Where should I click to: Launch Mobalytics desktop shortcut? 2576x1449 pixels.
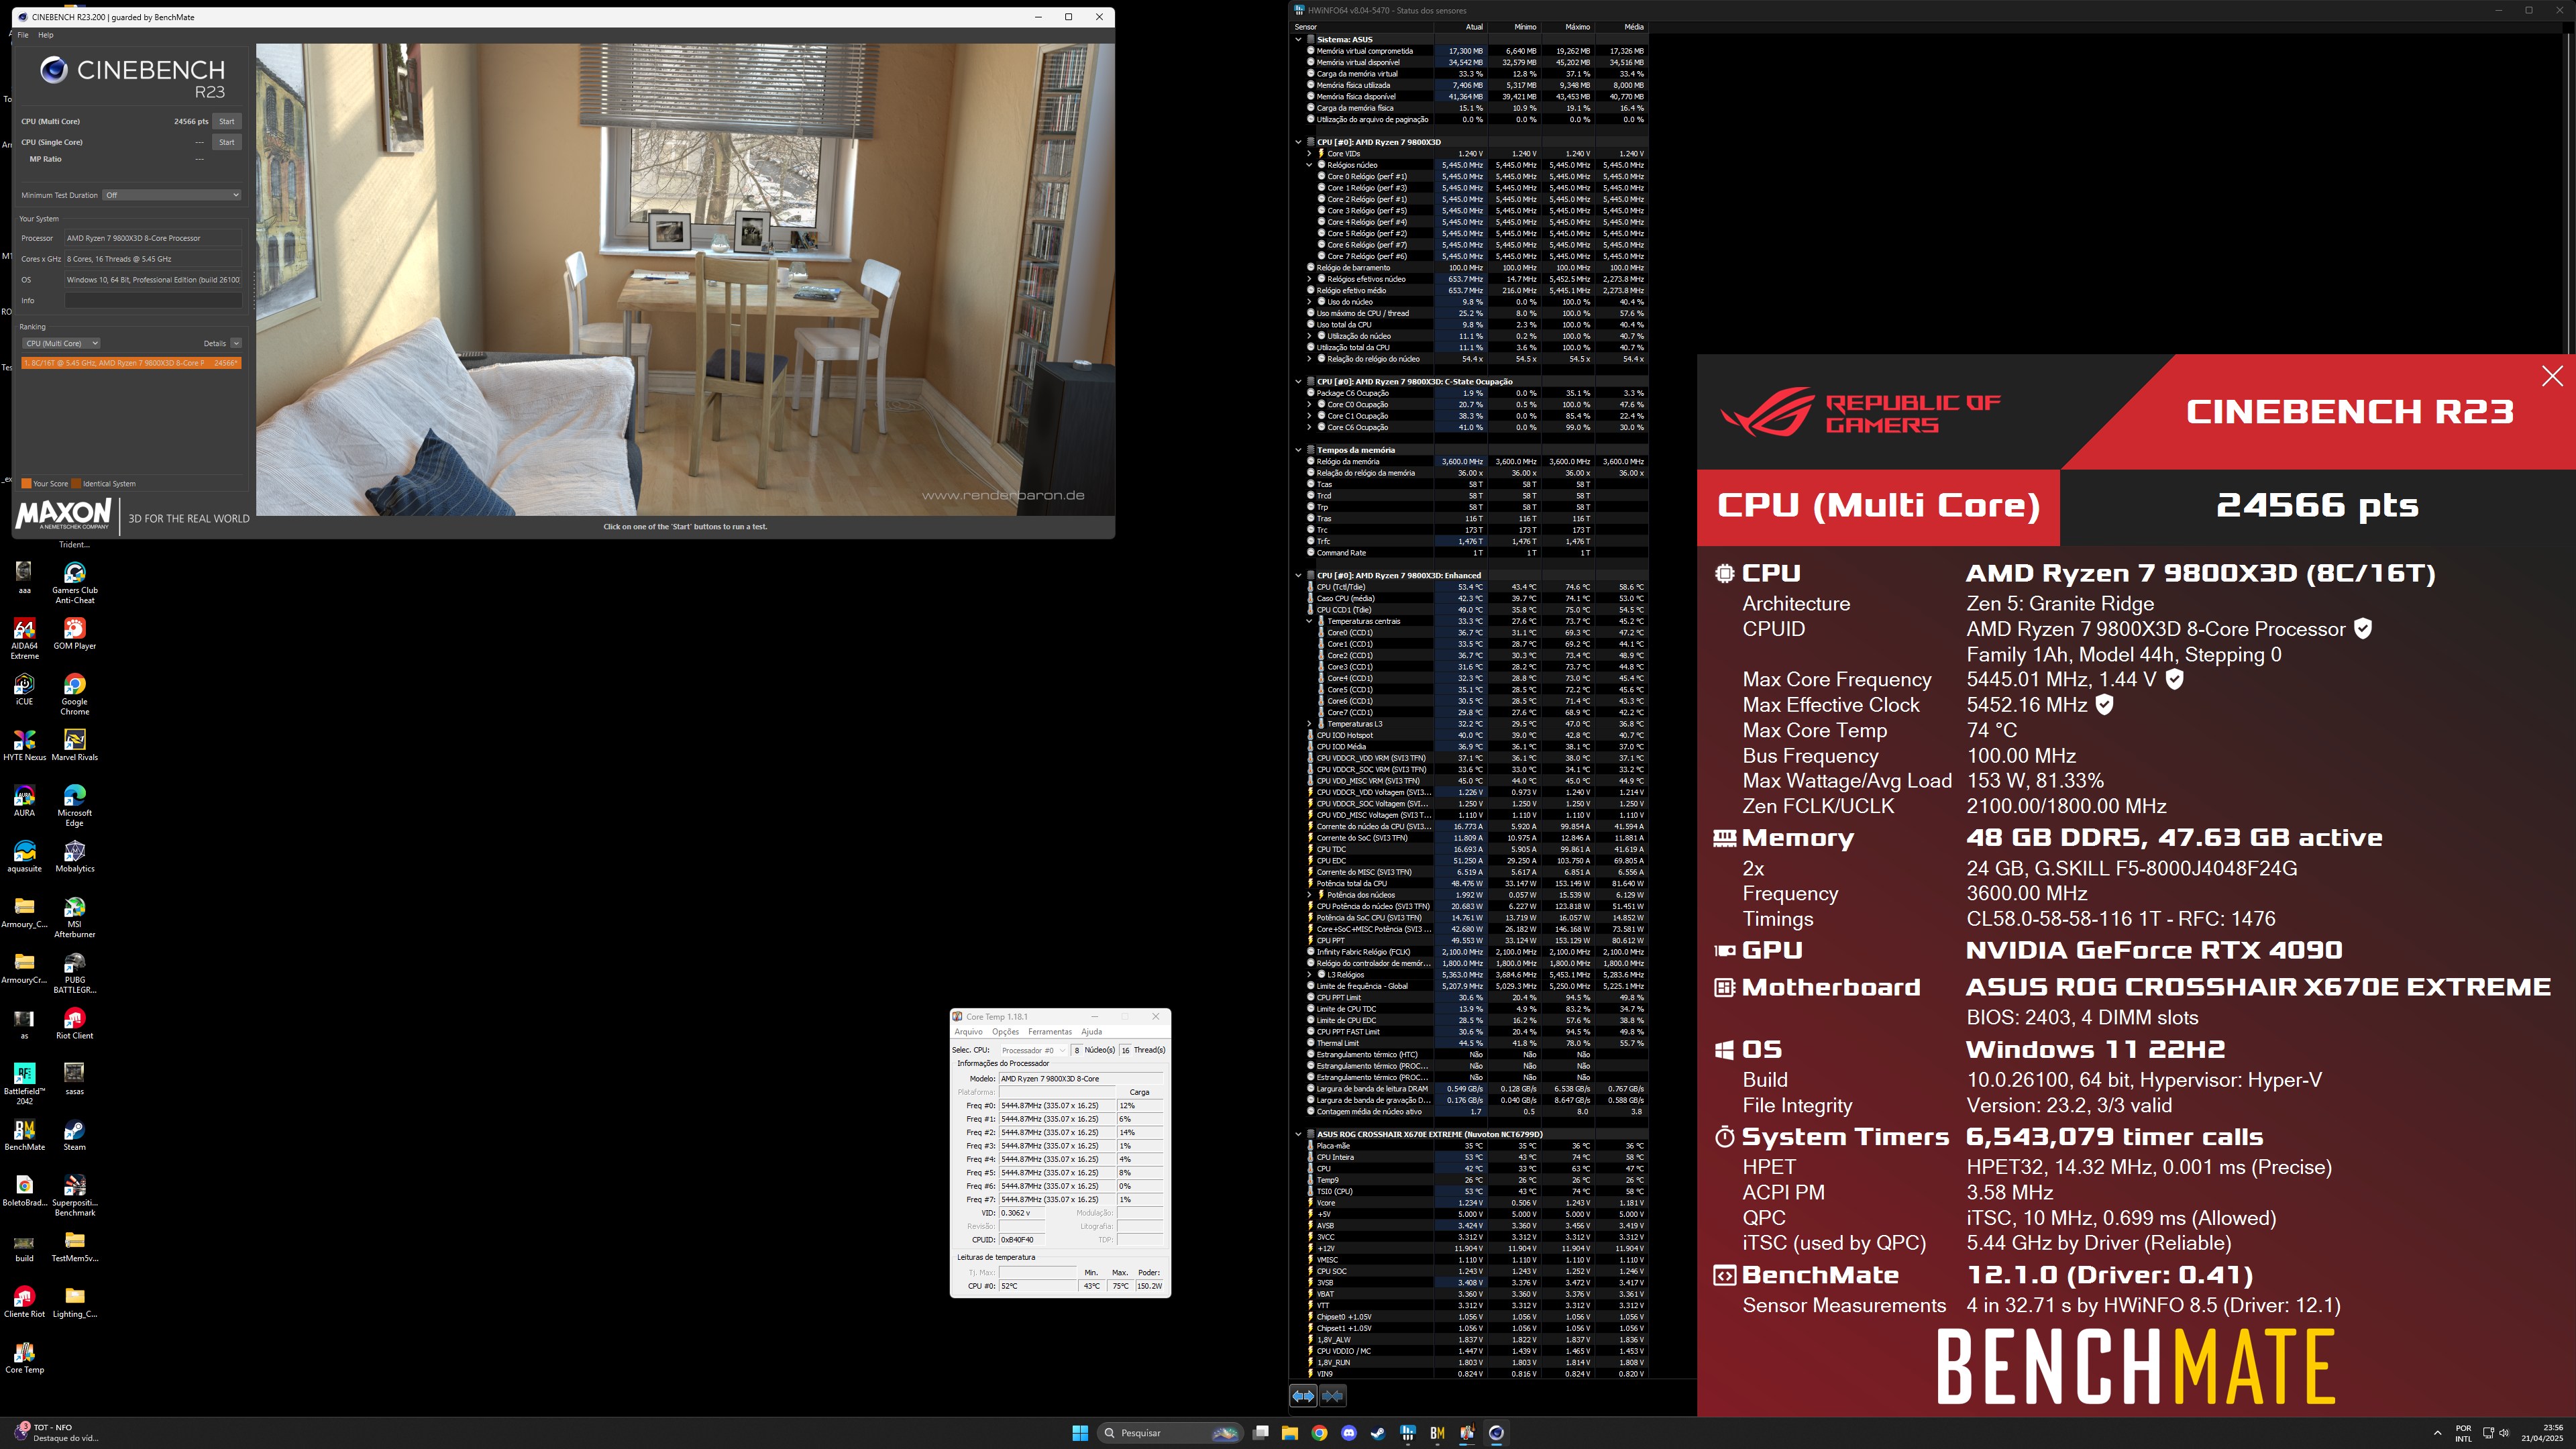pos(74,857)
